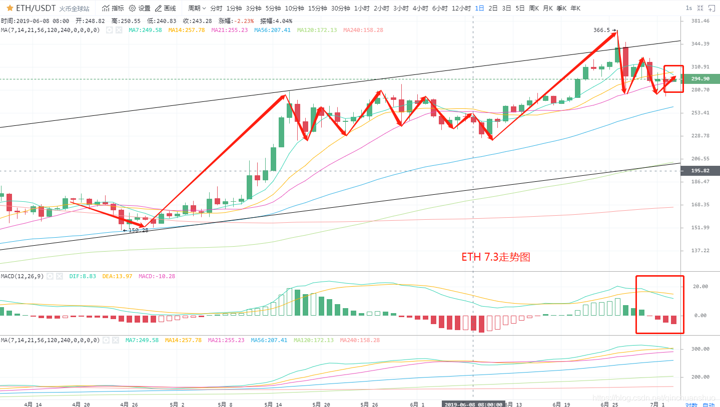
Task: Click main chart MA14:257.78 value
Action: coord(187,30)
